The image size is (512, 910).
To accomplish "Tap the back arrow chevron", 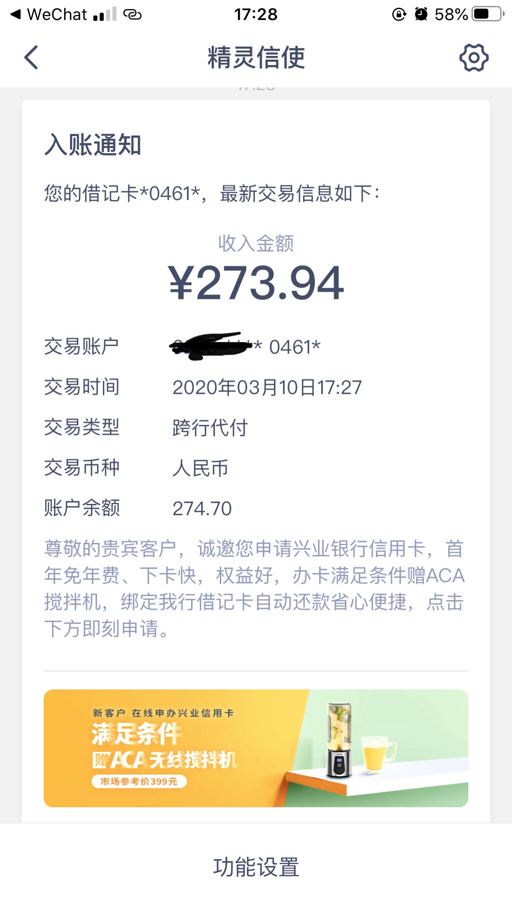I will [x=31, y=58].
